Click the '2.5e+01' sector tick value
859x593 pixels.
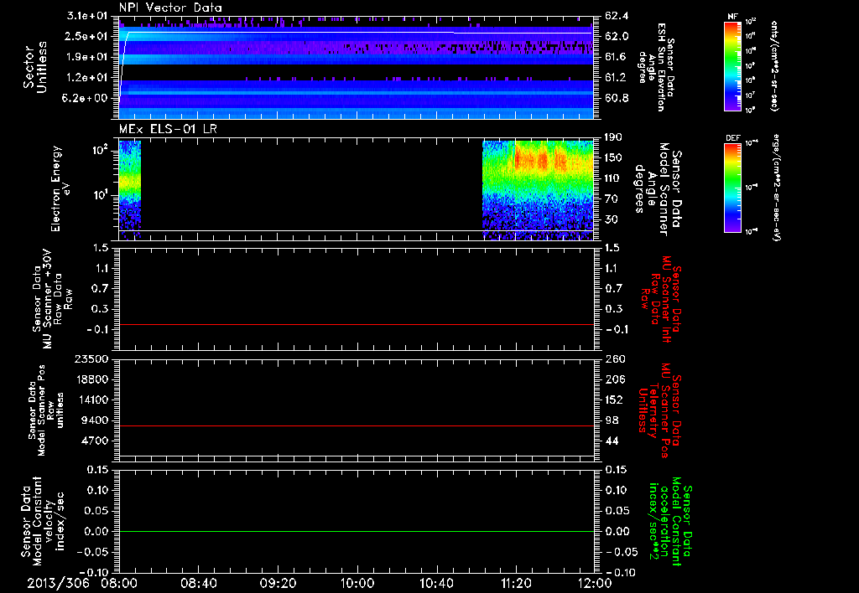[x=87, y=36]
